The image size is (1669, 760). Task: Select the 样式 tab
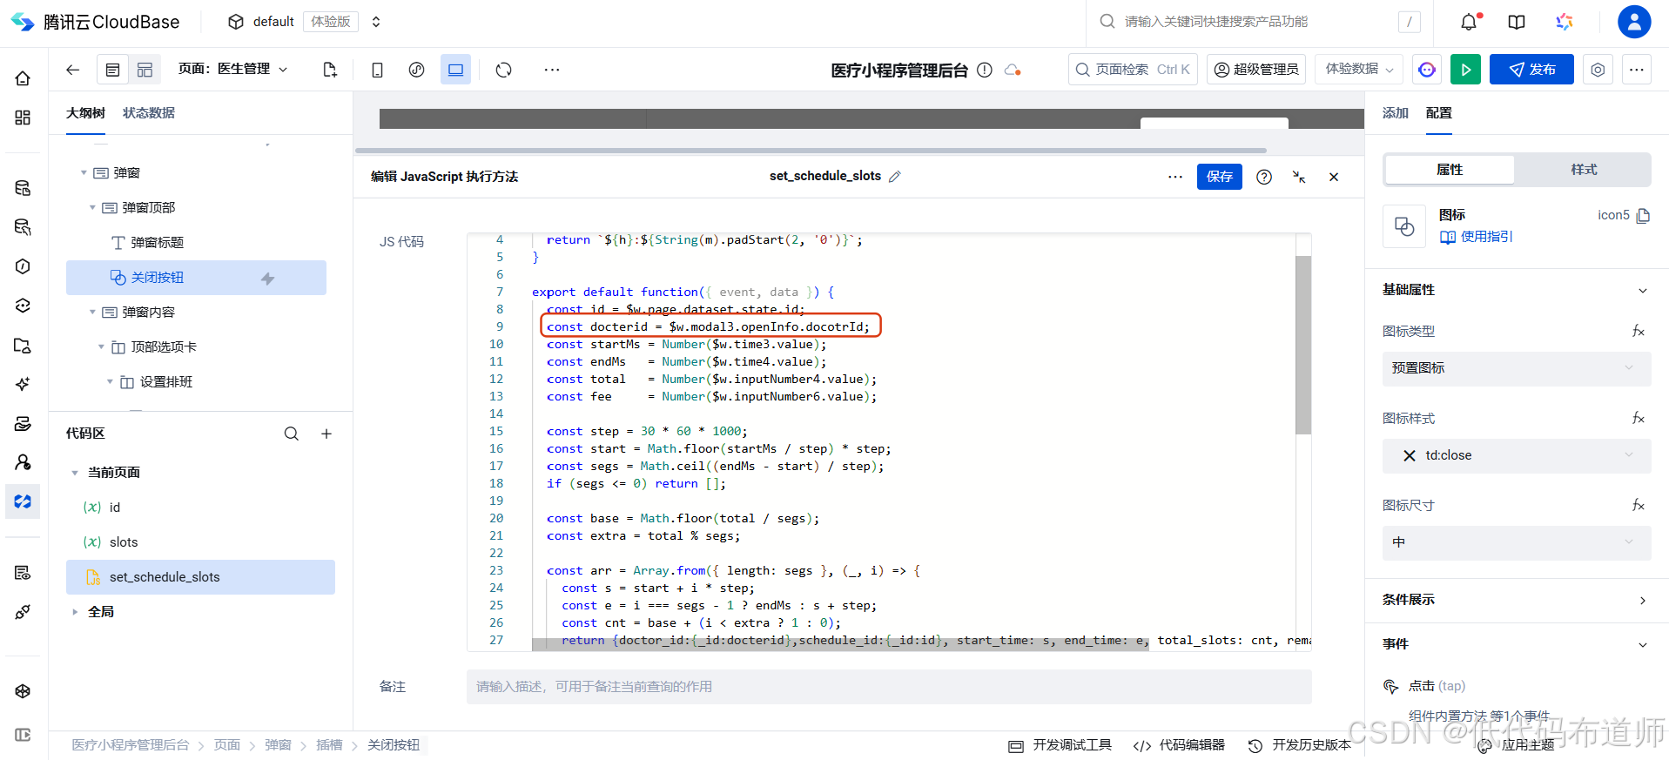[x=1584, y=170]
